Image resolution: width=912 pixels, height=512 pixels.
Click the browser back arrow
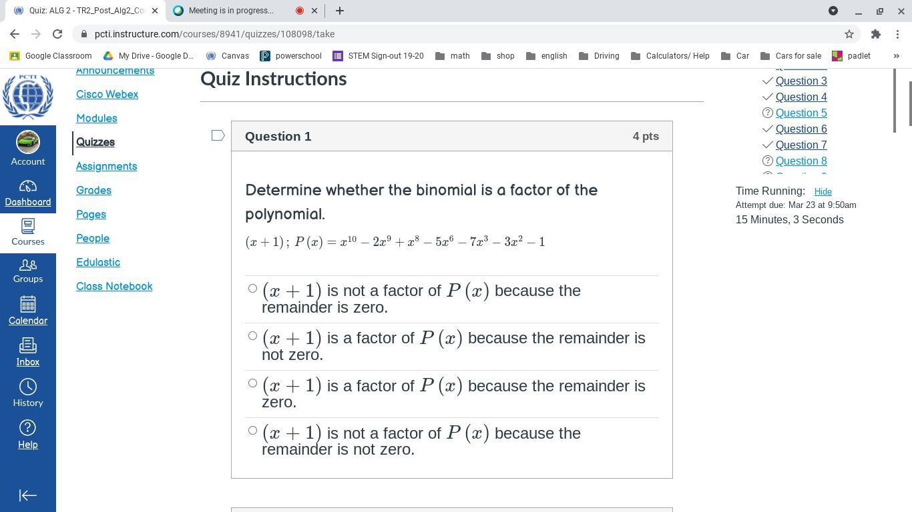pos(15,34)
